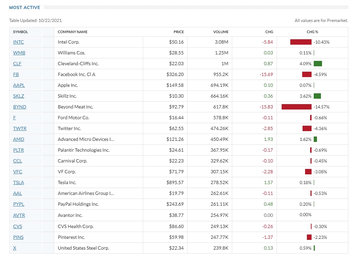Click the $326.20 price for Facebook
The height and width of the screenshot is (259, 357).
(x=175, y=74)
